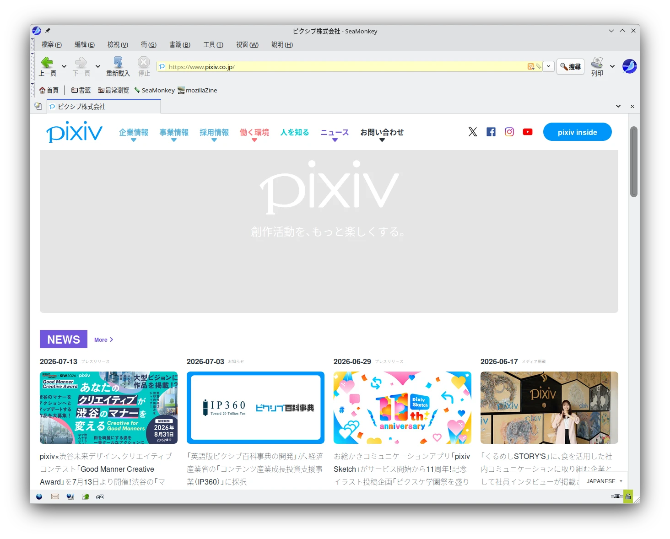670x539 pixels.
Task: Click the Forward arrow toolbar icon
Action: [81, 62]
